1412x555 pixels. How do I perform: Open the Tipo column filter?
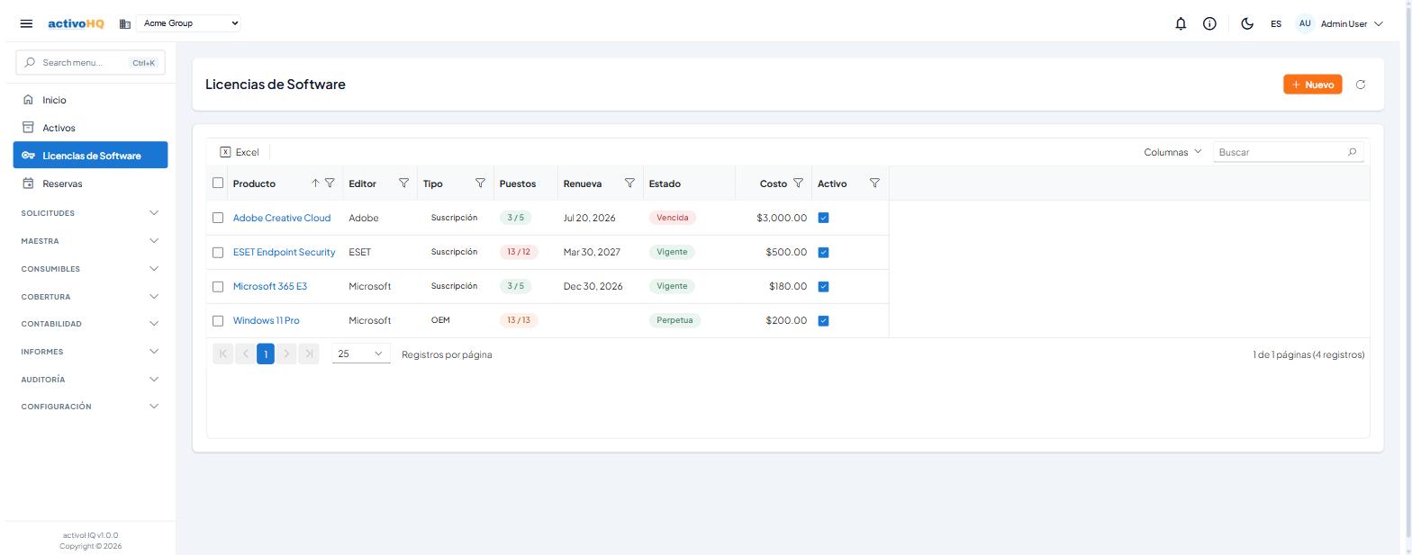point(480,184)
